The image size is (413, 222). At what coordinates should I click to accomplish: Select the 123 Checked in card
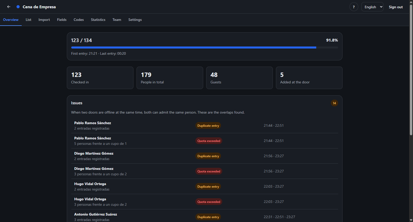coord(100,78)
